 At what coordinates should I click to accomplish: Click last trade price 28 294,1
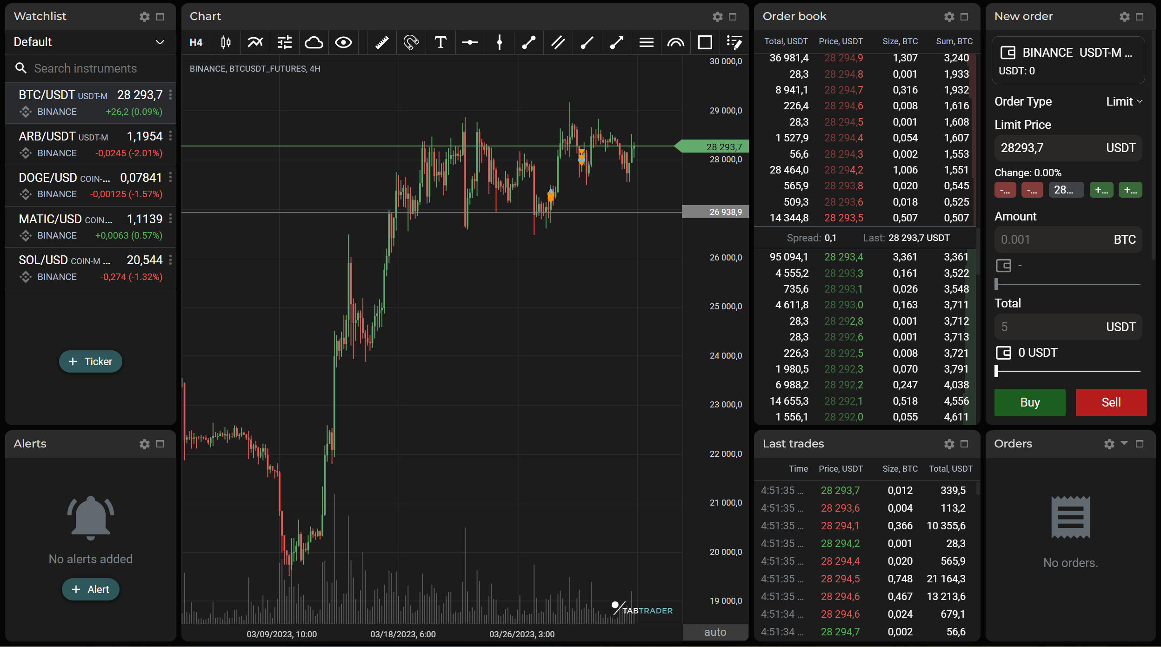[840, 526]
